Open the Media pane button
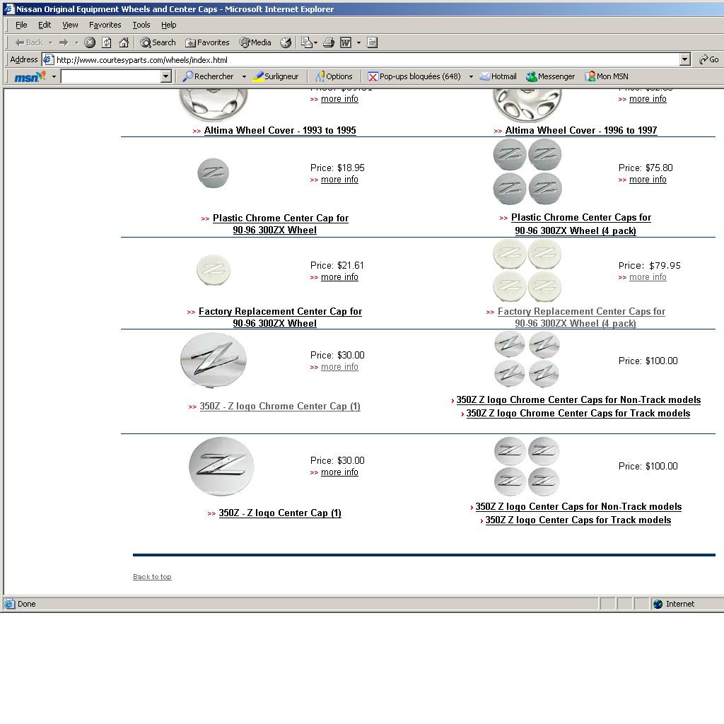 point(255,42)
